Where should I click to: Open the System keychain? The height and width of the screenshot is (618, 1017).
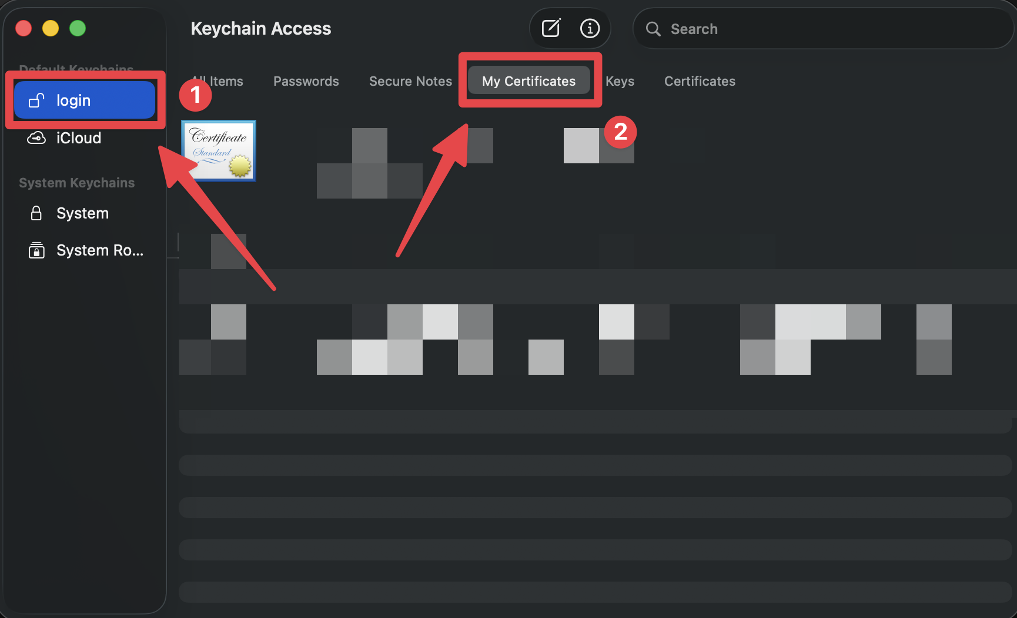click(x=82, y=213)
